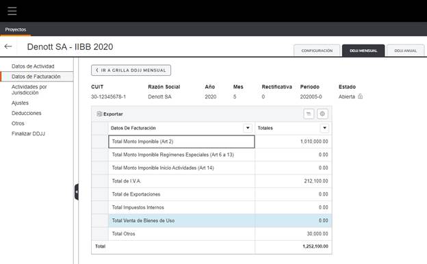Select Total de I.V.A. row

click(212, 181)
